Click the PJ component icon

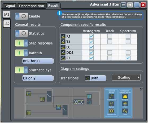63,58
